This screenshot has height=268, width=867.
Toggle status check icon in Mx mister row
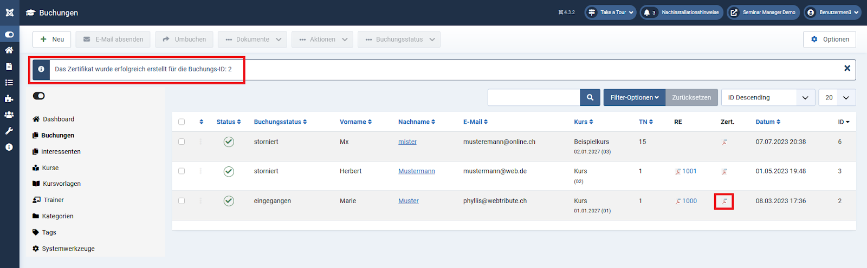click(x=229, y=142)
